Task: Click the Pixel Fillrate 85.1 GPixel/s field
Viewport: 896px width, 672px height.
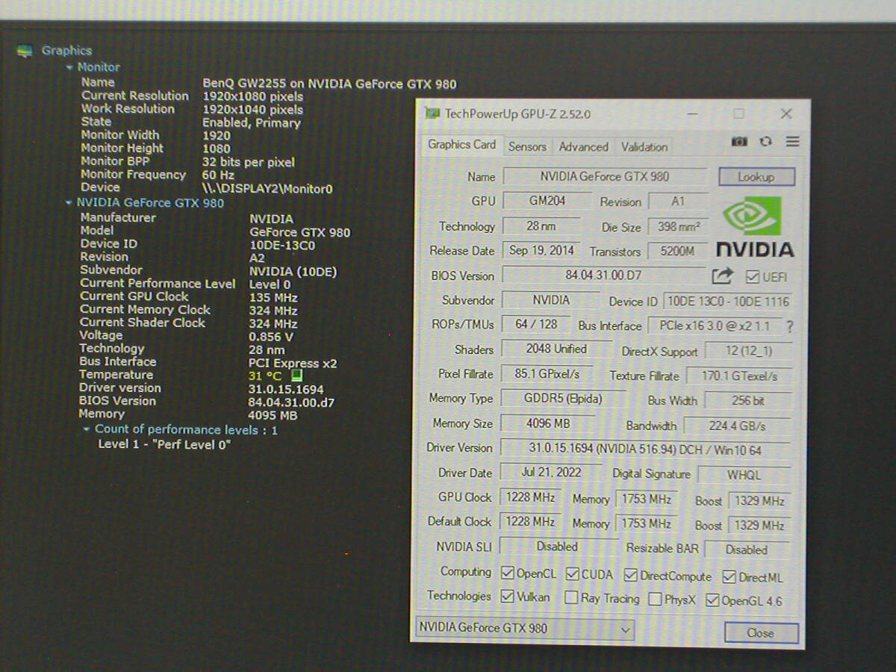Action: 547,374
